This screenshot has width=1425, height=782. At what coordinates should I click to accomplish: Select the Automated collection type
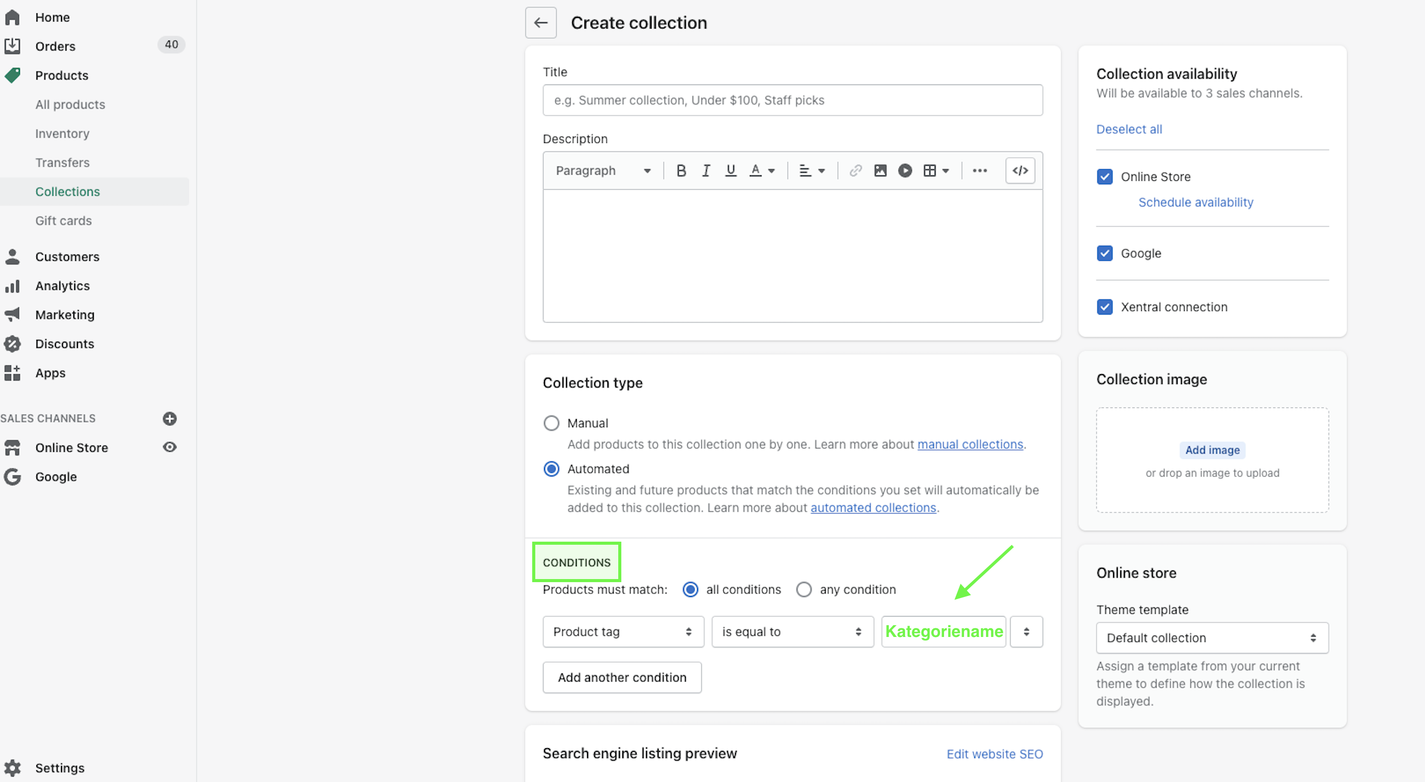[x=552, y=469]
